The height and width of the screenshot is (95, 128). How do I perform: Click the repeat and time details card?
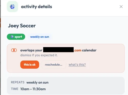[x=66, y=86]
